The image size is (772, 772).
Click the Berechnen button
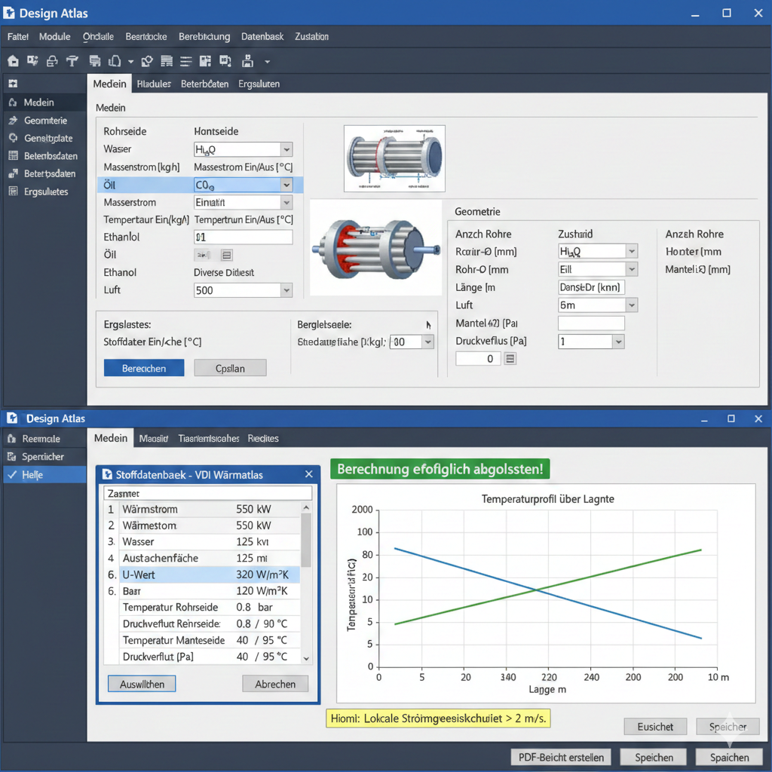[143, 368]
